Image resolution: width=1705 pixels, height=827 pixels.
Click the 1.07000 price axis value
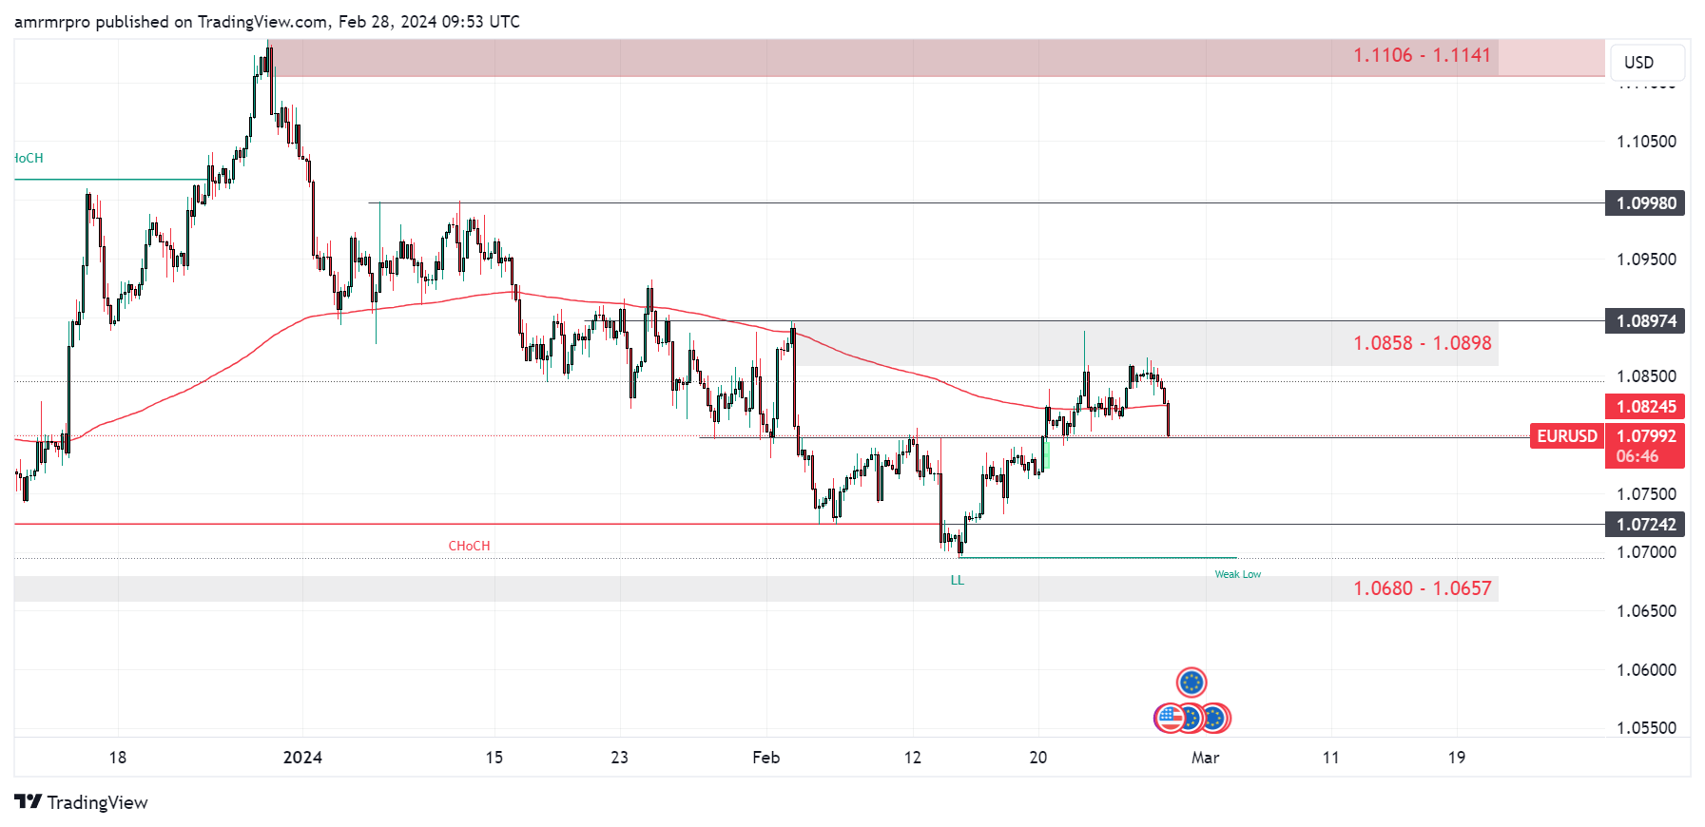[x=1646, y=552]
